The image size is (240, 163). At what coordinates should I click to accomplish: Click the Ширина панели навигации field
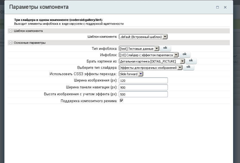pos(143,87)
